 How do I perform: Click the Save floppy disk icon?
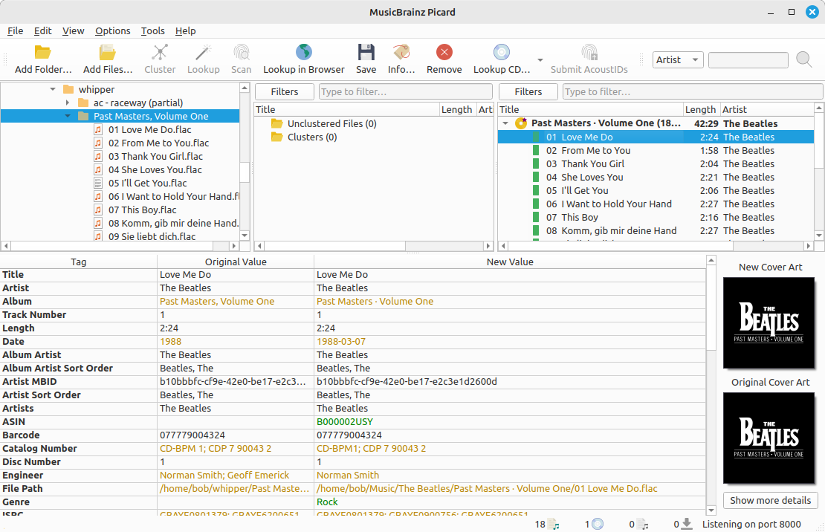tap(366, 52)
